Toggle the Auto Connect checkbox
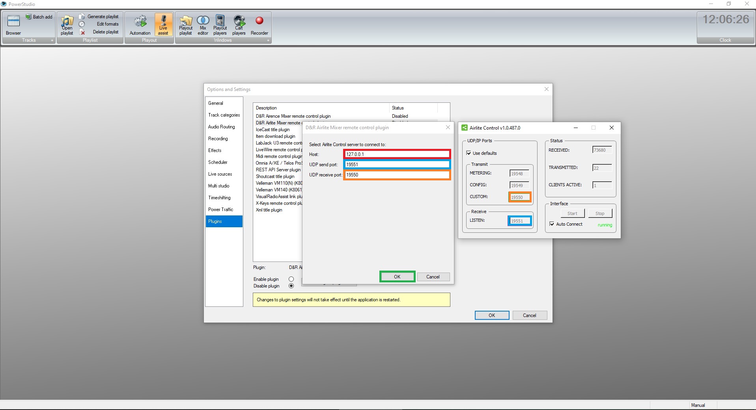The width and height of the screenshot is (756, 410). (x=552, y=224)
